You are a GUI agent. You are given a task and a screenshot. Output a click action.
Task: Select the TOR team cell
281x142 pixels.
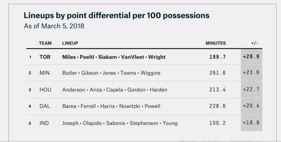[x=45, y=57]
